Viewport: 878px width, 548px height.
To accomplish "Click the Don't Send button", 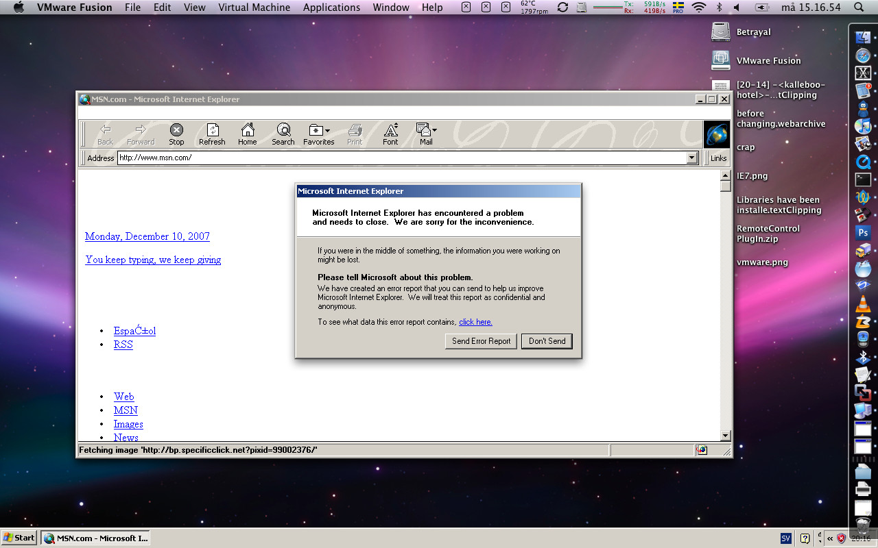I will click(547, 341).
